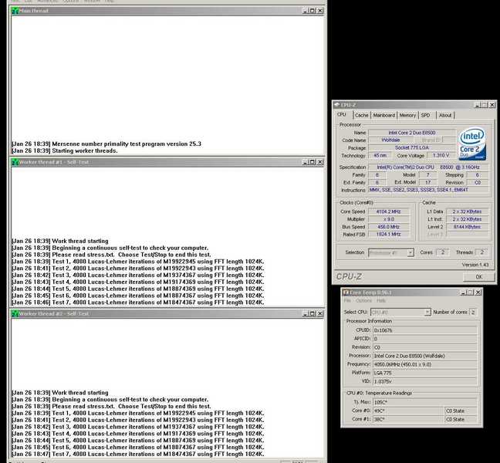
Task: Click the CPUID value 0x10676 in Core Temp
Action: point(425,330)
